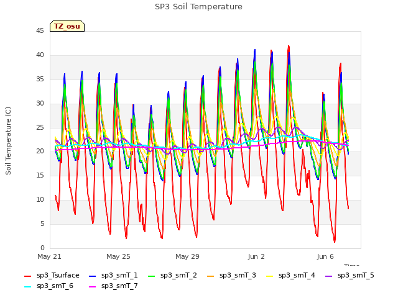Click the 35 y-axis tick label
This screenshot has width=398, height=298.
coord(40,79)
